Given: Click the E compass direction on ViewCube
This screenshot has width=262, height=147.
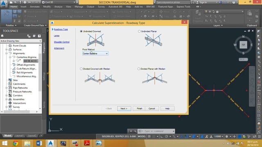Looking at the screenshot, I should pos(251,45).
